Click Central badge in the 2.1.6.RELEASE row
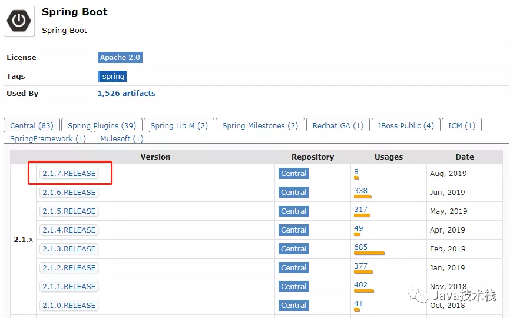Viewport: 513px width, 318px height. tap(293, 193)
